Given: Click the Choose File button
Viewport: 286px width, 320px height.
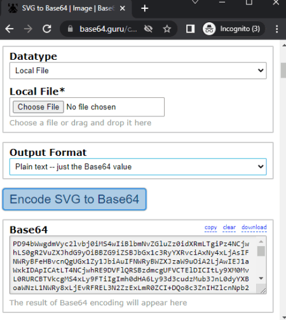Looking at the screenshot, I should click(38, 107).
